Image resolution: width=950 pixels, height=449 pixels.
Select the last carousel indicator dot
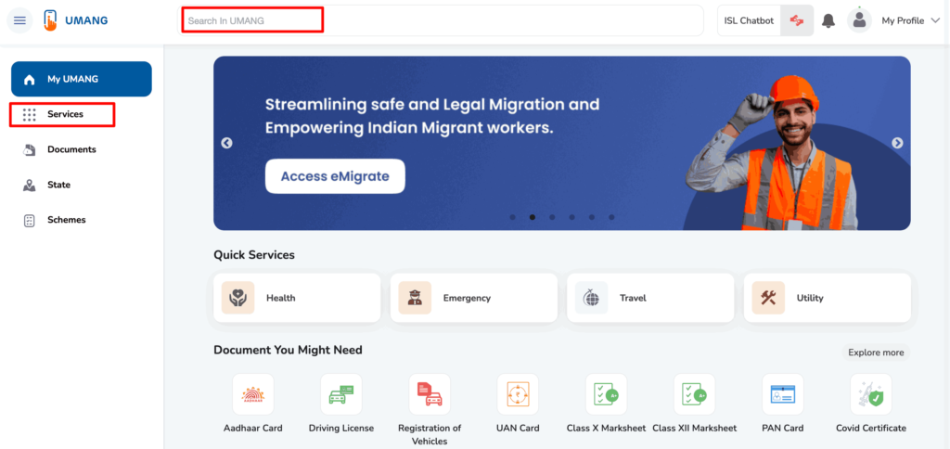tap(611, 217)
